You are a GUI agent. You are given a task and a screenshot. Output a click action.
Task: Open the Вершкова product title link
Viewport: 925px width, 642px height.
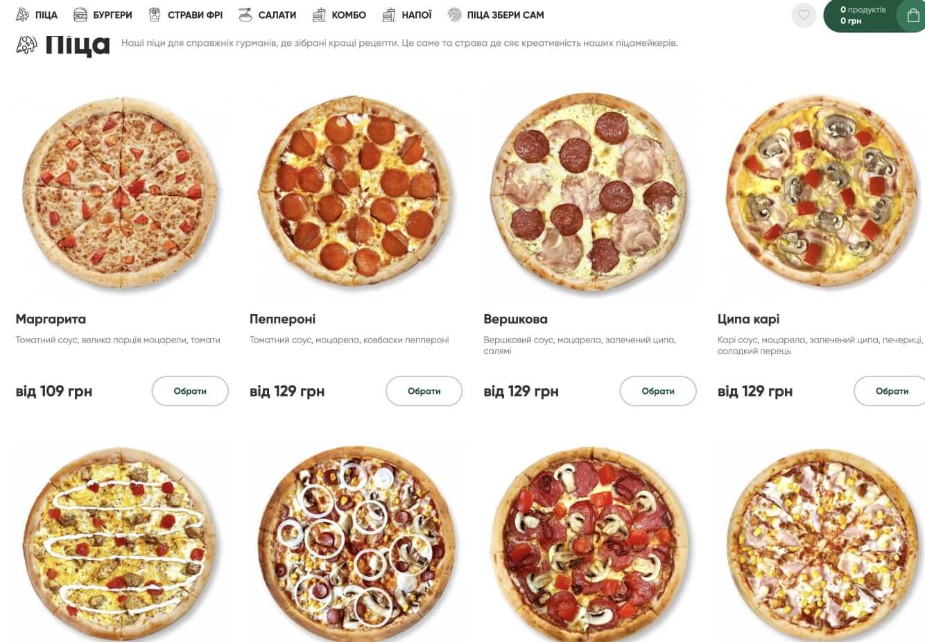tap(515, 319)
